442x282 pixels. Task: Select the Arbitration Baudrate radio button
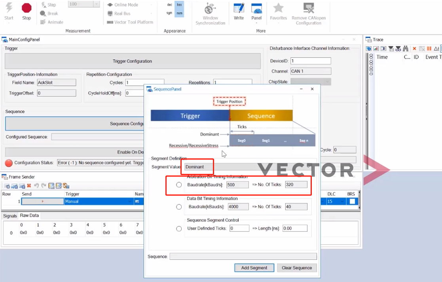pos(179,185)
